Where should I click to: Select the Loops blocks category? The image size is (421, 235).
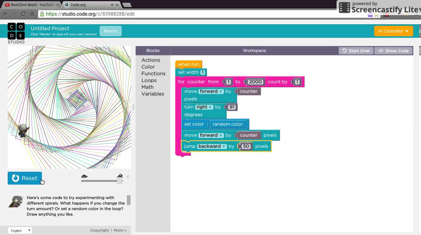[149, 80]
